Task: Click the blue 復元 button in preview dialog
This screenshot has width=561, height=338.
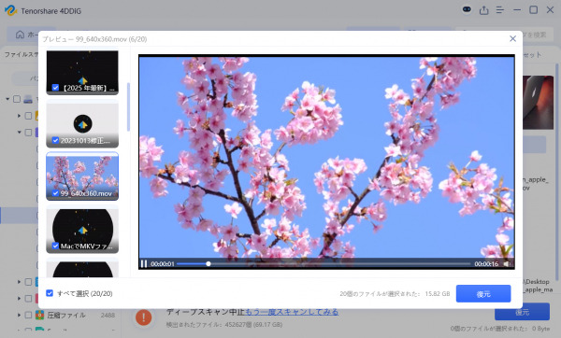Action: 483,294
